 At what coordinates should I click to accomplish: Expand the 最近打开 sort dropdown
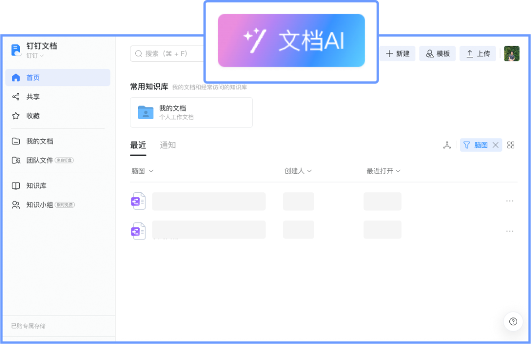[383, 171]
